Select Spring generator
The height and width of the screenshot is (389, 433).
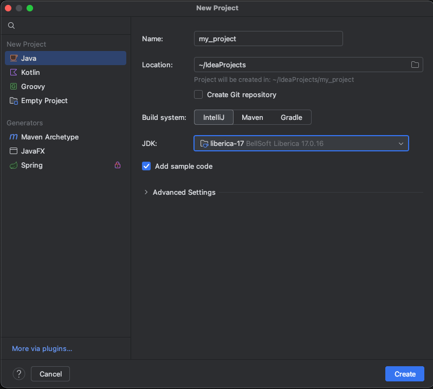(66, 165)
